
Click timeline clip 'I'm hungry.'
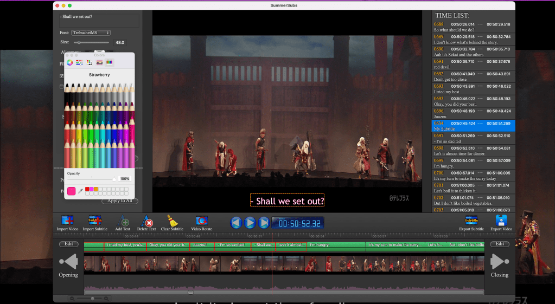point(336,247)
